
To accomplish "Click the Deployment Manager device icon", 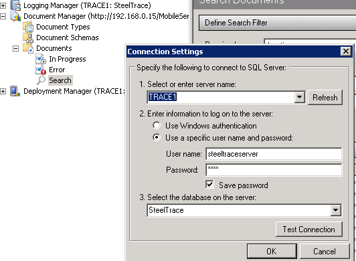I will tap(15, 91).
